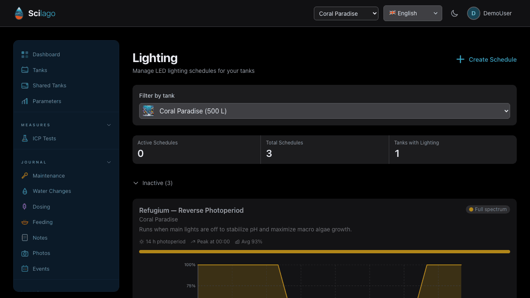Image resolution: width=530 pixels, height=298 pixels.
Task: Click the Notes document icon
Action: pyautogui.click(x=25, y=238)
